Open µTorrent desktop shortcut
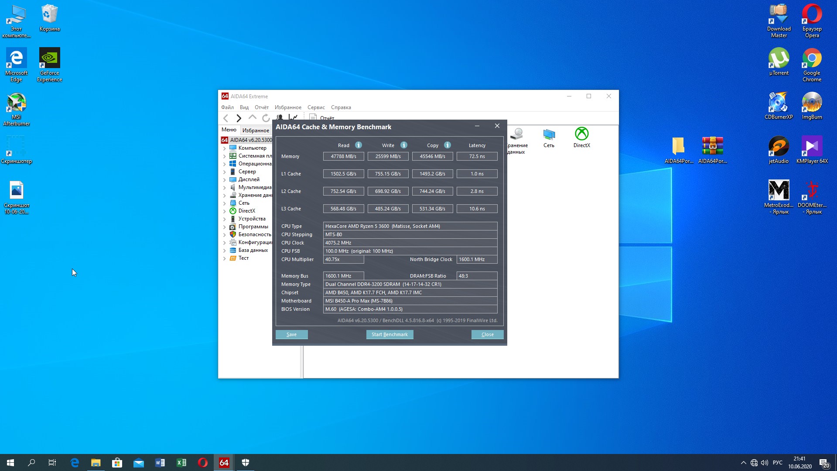 coord(779,62)
